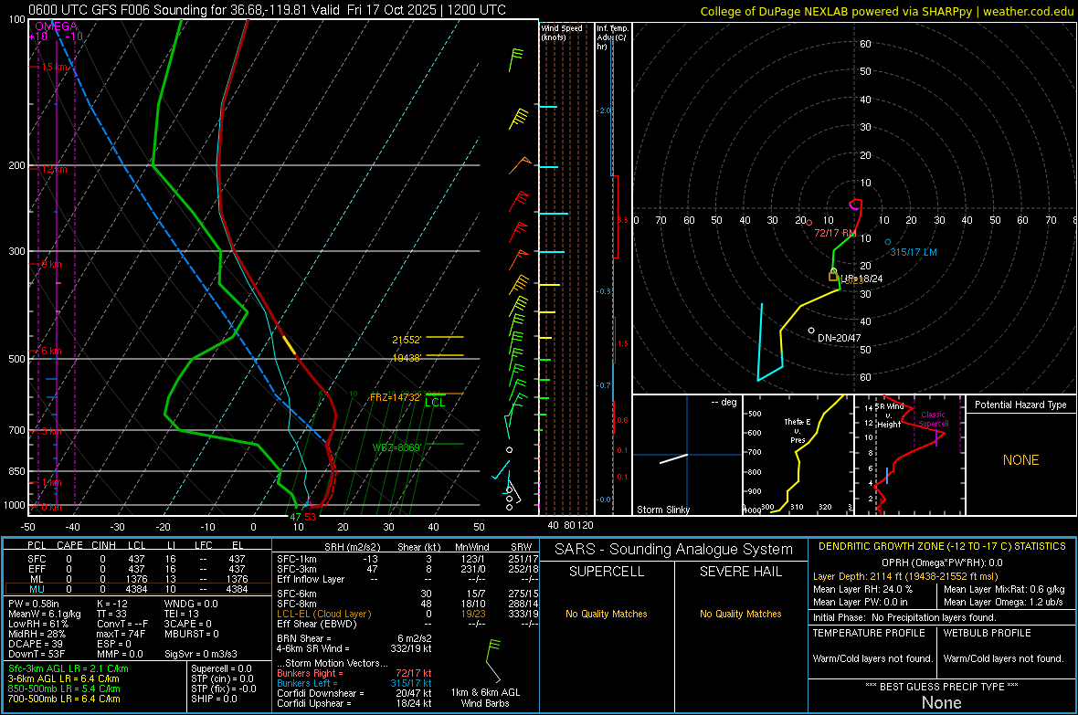Click the white line in Storm Slinky box
1078x715 pixels.
pyautogui.click(x=674, y=458)
